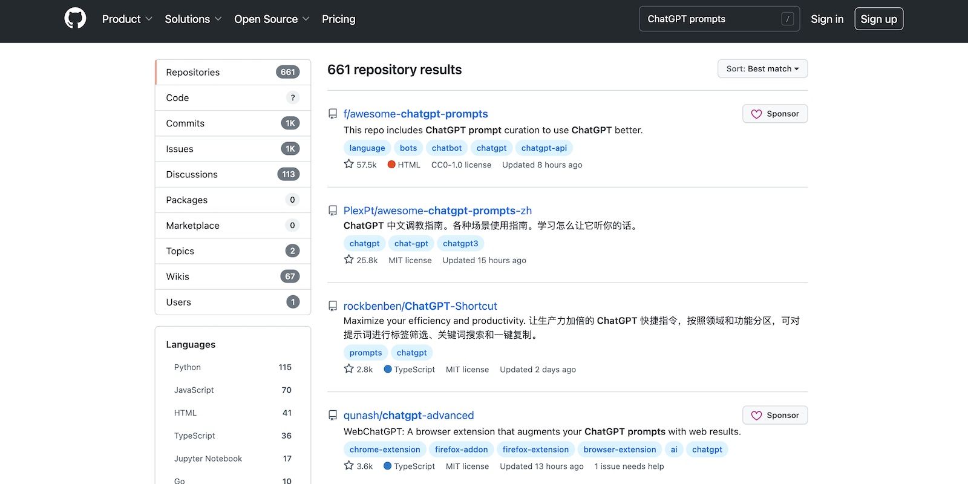968x484 pixels.
Task: Click the browser-extension topic tag
Action: pyautogui.click(x=620, y=450)
